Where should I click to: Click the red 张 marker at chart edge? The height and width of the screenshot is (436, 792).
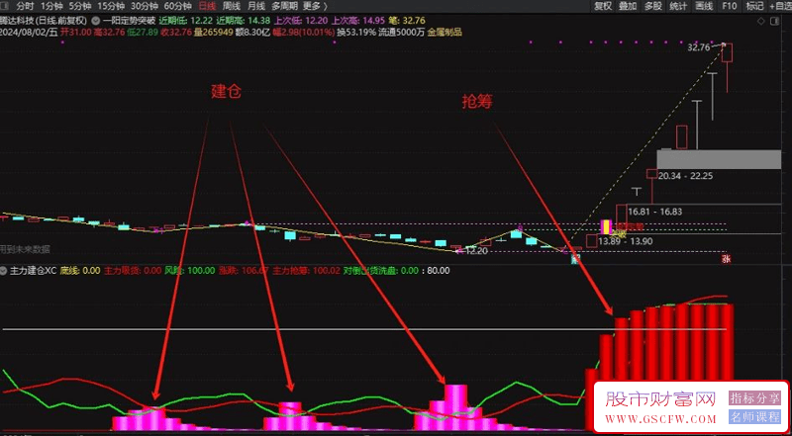[726, 259]
